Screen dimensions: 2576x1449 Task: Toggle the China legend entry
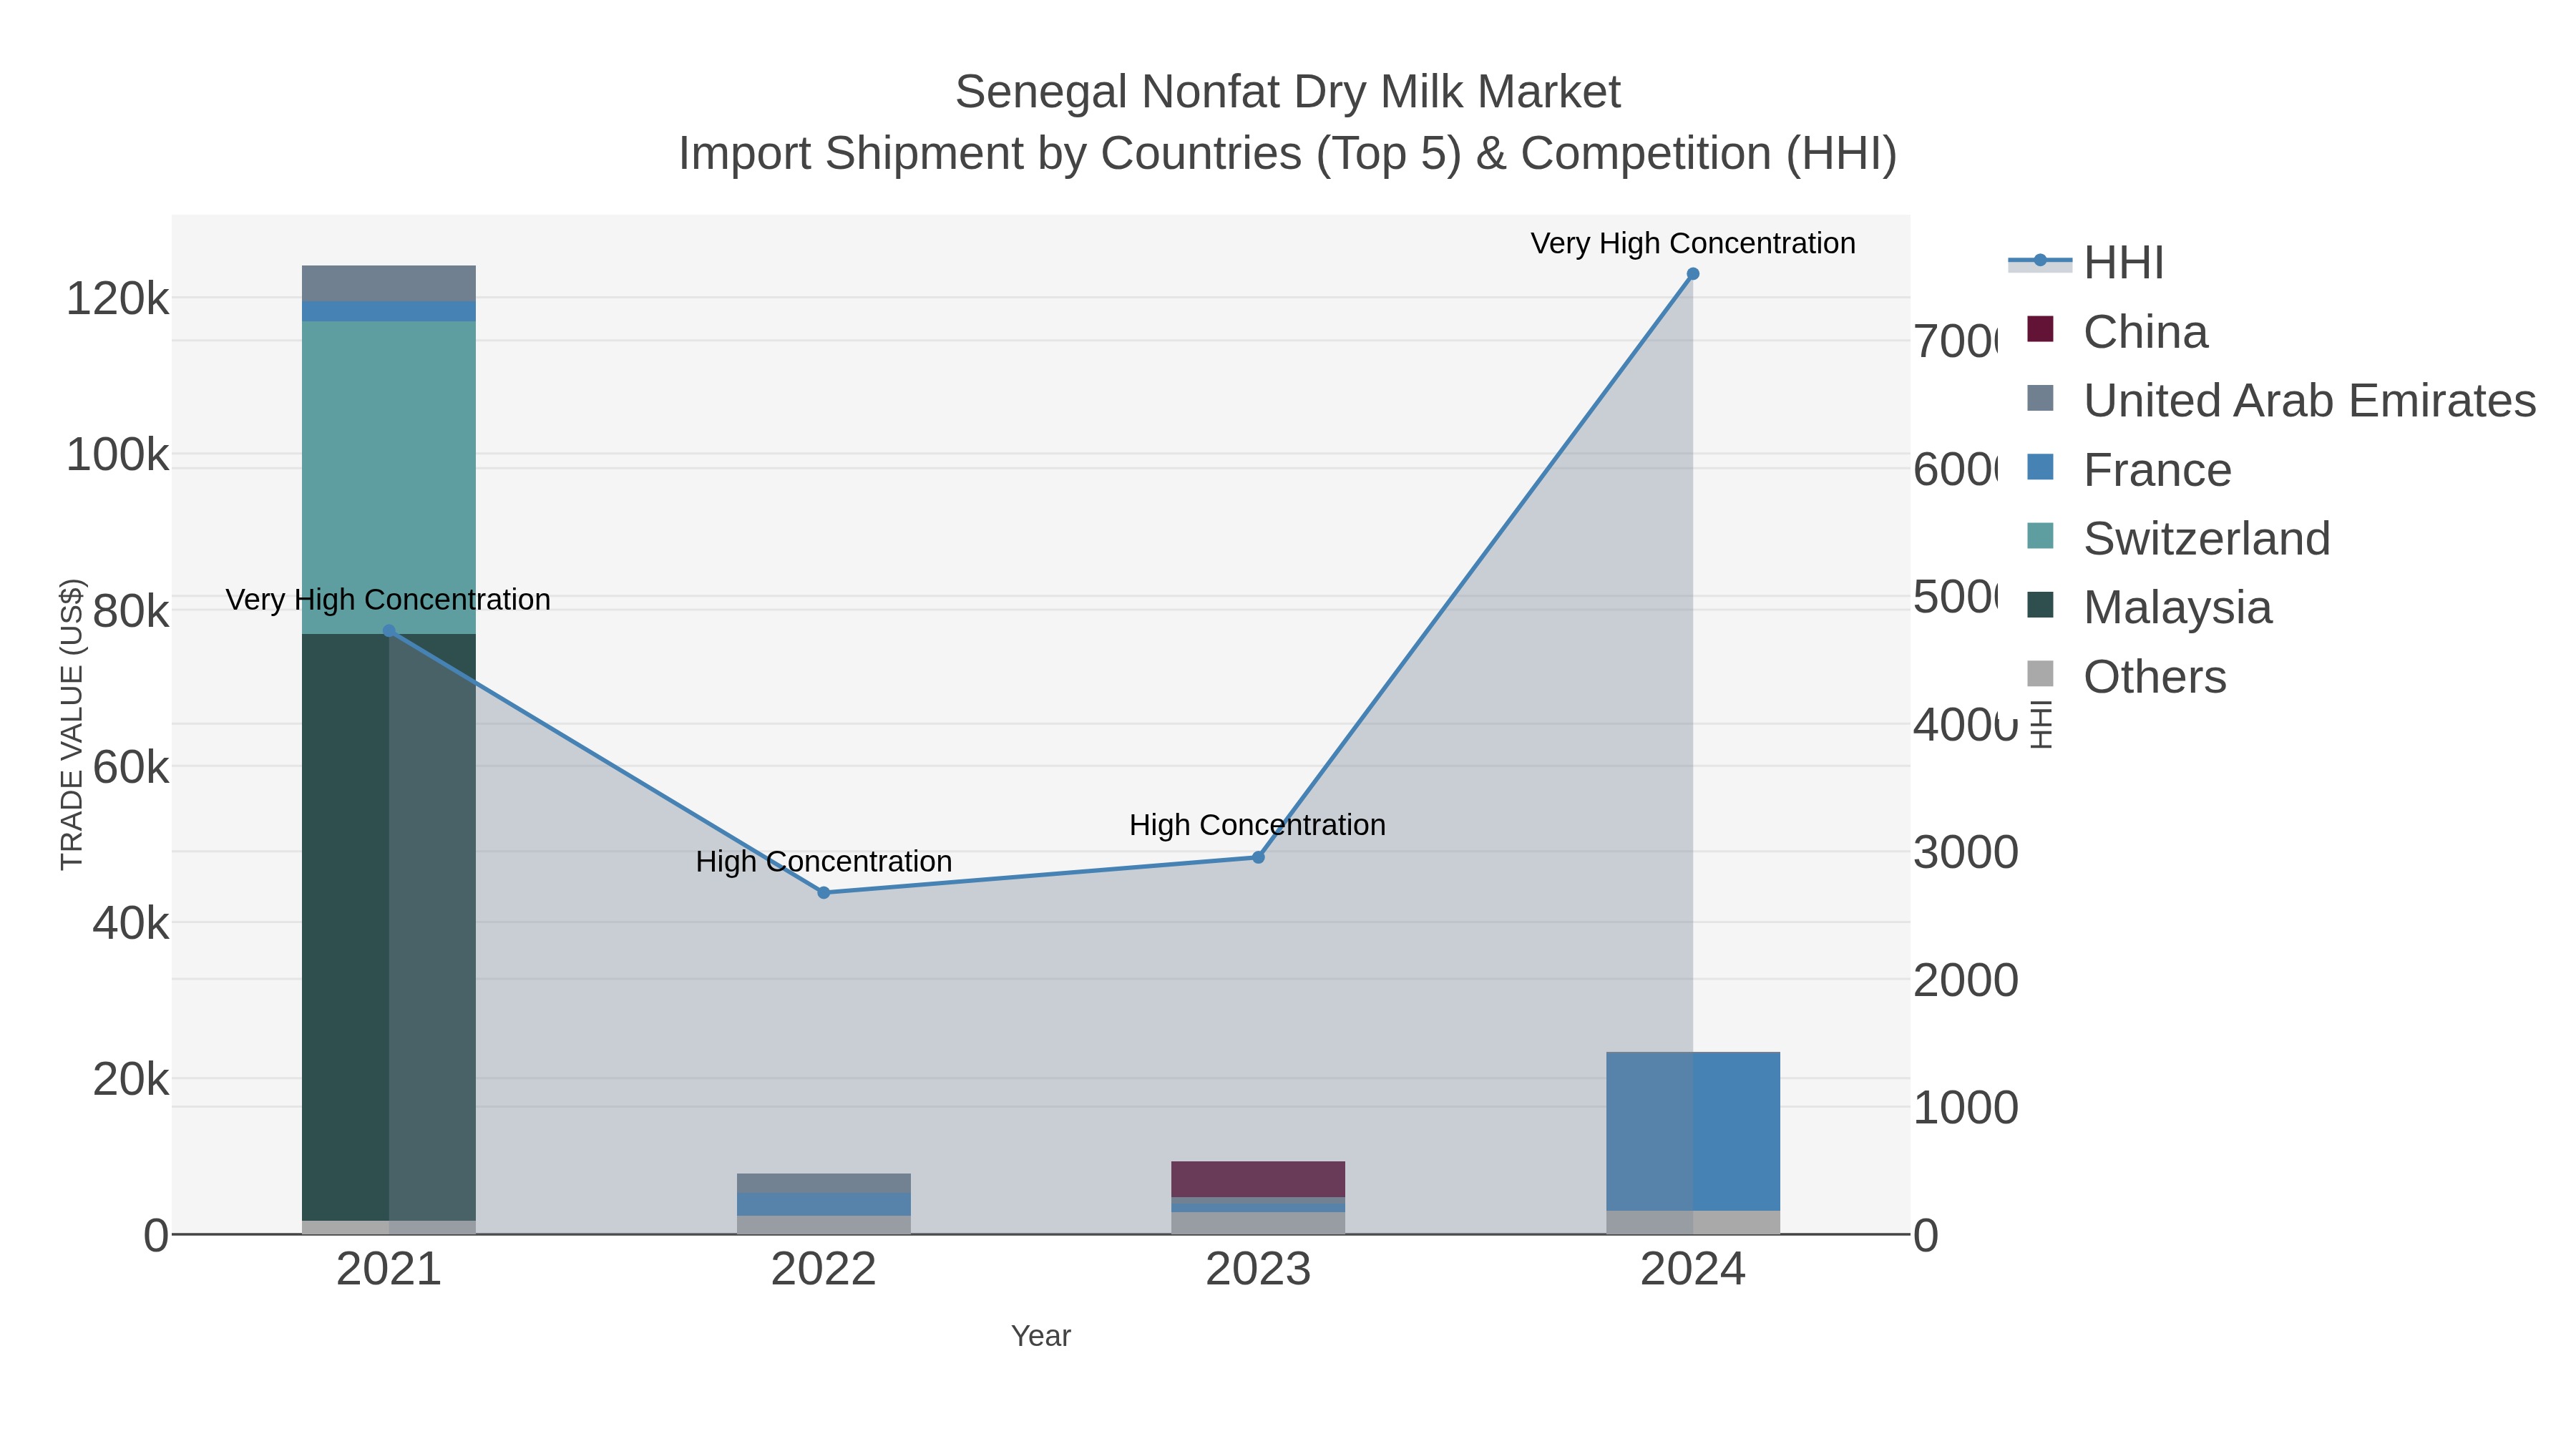pos(2118,332)
